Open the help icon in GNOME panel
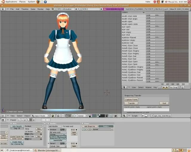 [45, 2]
